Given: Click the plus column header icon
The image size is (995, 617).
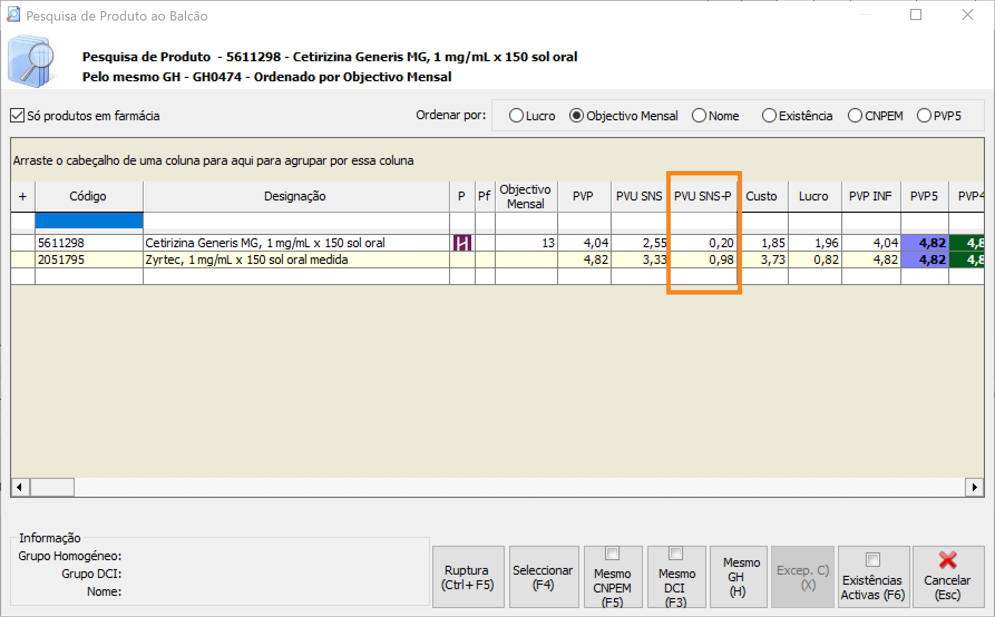Looking at the screenshot, I should click(x=23, y=196).
